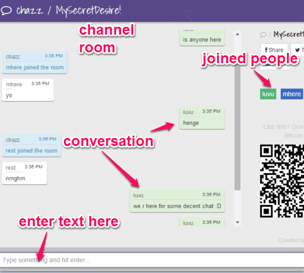Click the 'yo' message from mhere
The height and width of the screenshot is (273, 304).
pyautogui.click(x=28, y=90)
